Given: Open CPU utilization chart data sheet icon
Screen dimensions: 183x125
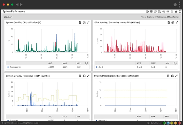Looking at the screenshot, I should pos(80,23).
